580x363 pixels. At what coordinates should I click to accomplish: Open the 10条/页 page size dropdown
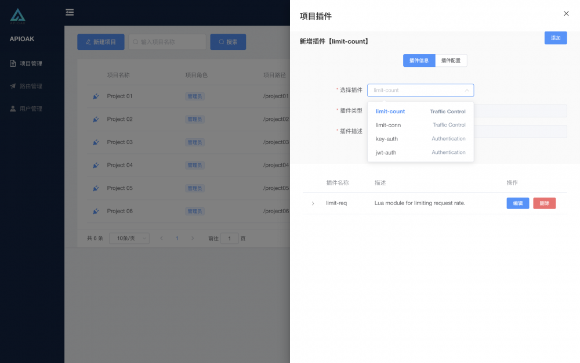[129, 238]
